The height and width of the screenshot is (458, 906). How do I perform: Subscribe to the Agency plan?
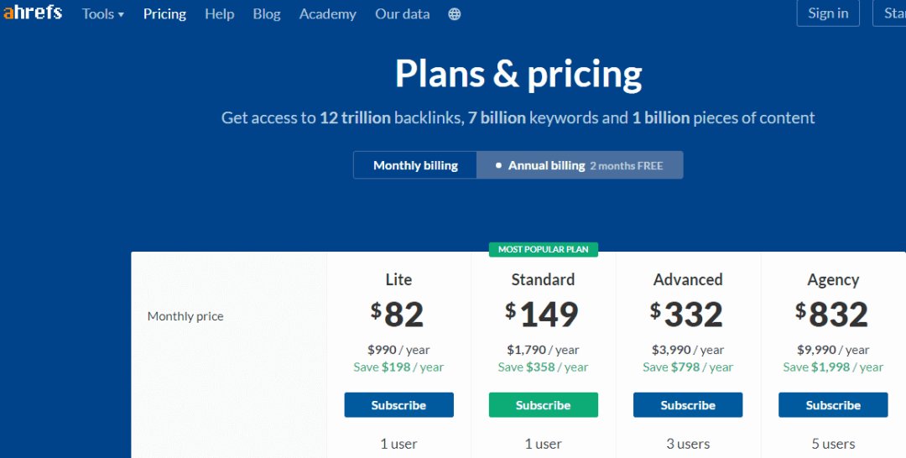833,405
